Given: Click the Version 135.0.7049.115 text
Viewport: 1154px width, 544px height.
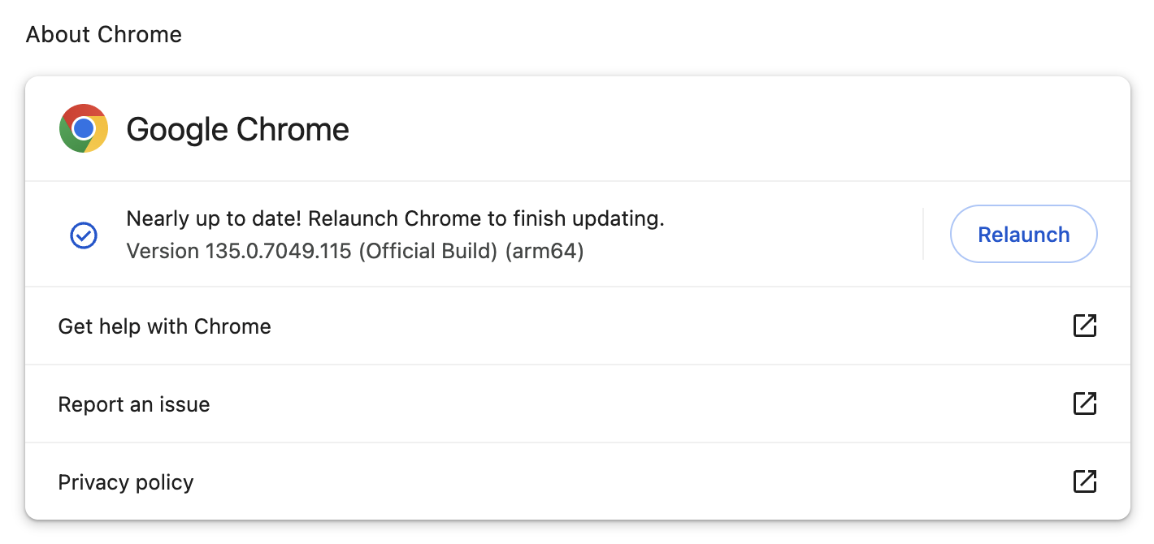Looking at the screenshot, I should click(239, 252).
